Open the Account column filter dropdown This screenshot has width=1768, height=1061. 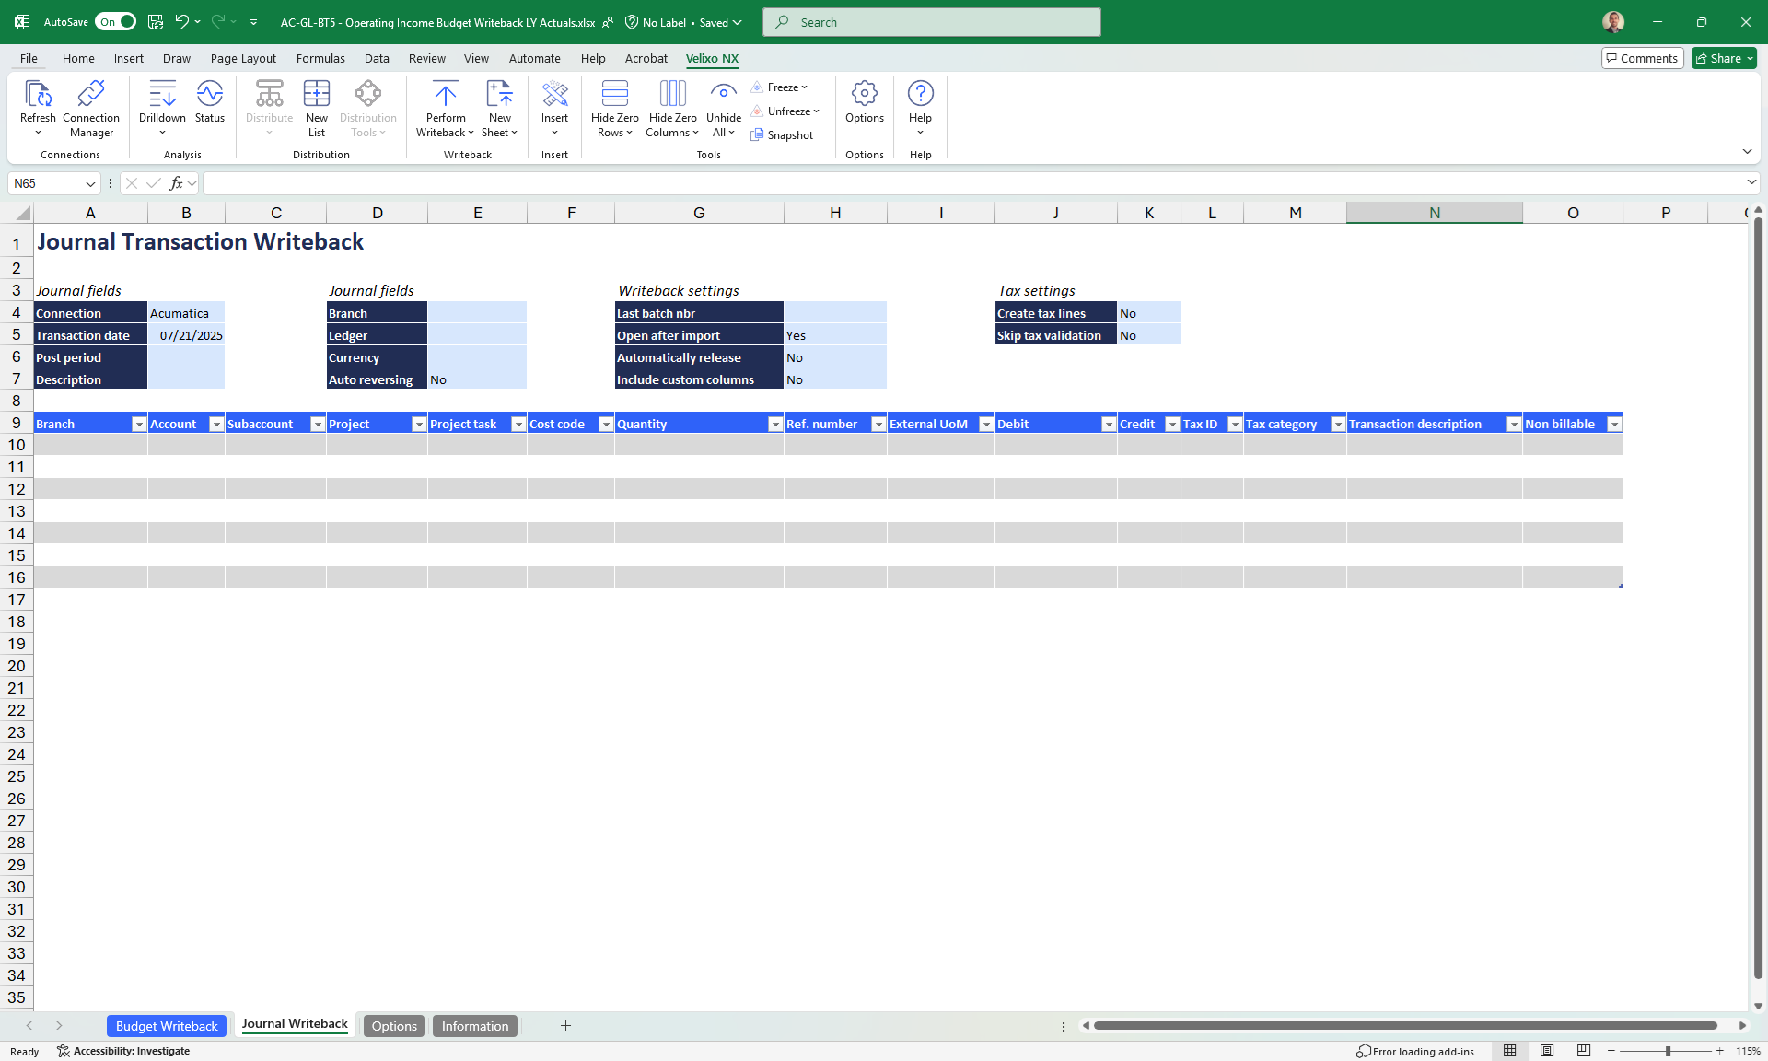(x=216, y=424)
